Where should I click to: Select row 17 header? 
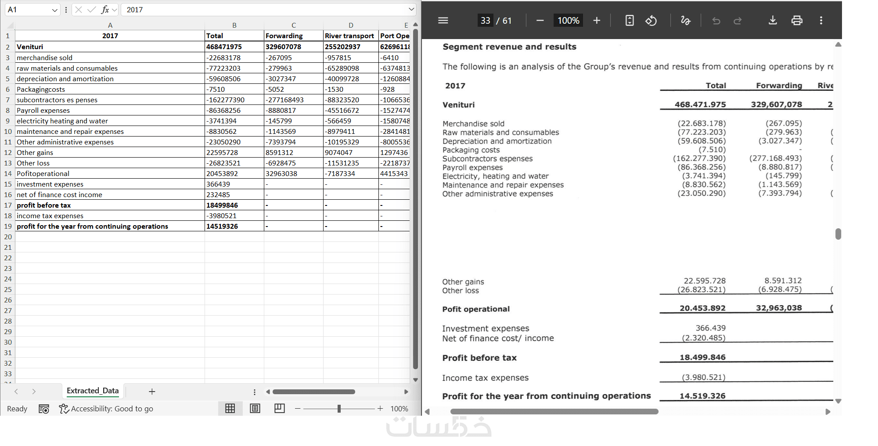tap(8, 205)
